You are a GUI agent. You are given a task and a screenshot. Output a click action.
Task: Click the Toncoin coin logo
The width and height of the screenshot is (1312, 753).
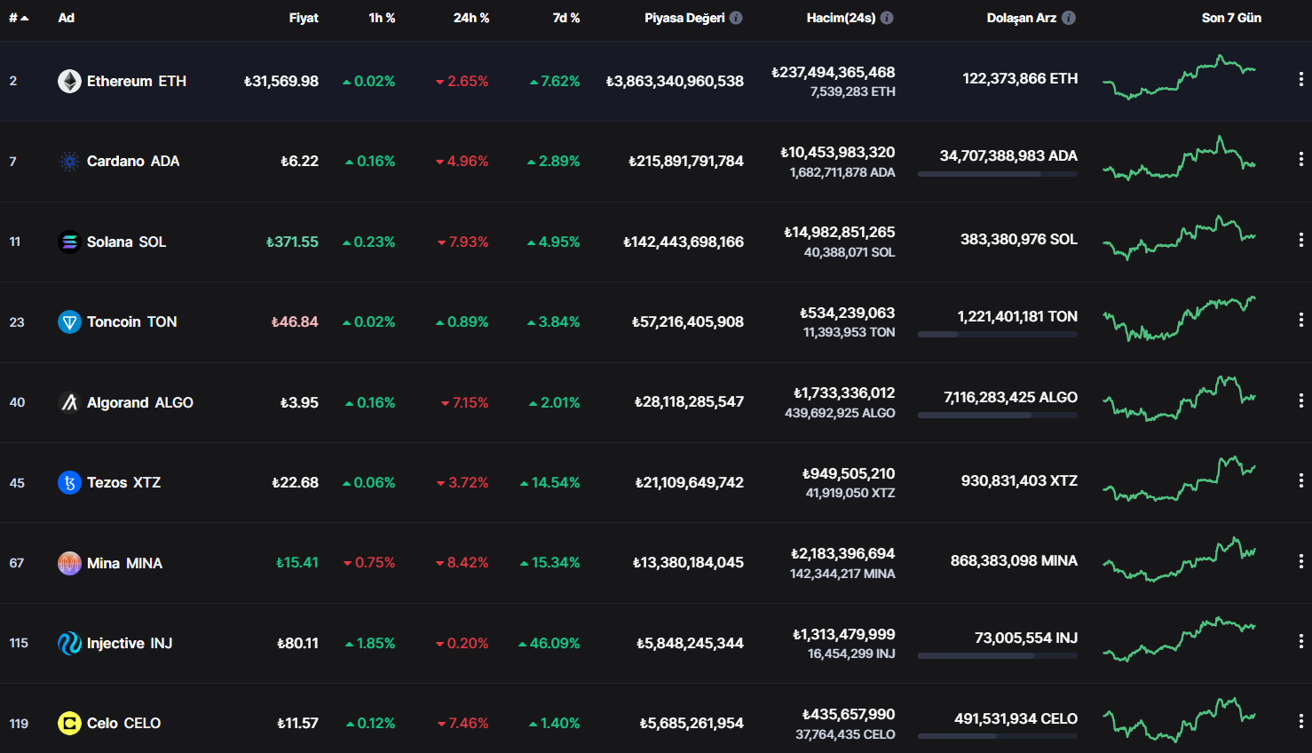click(x=69, y=321)
